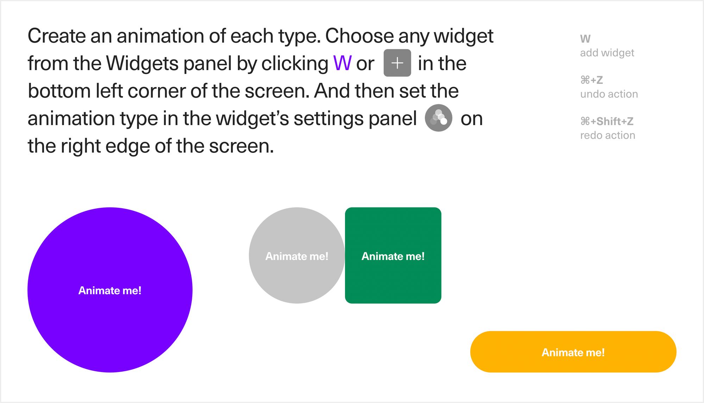The width and height of the screenshot is (704, 403).
Task: Click the 'redo action' hint label
Action: [608, 135]
